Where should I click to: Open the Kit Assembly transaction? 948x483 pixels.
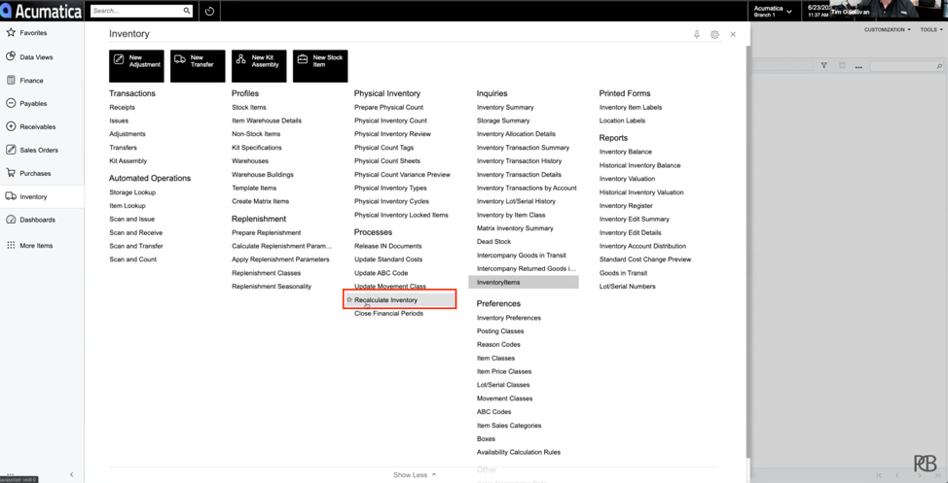[128, 160]
